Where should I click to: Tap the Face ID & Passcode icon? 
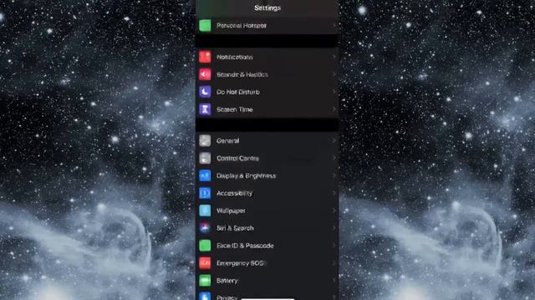click(205, 246)
